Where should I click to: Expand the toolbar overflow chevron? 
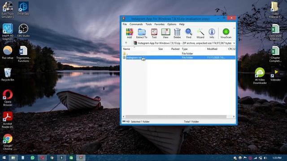click(234, 28)
